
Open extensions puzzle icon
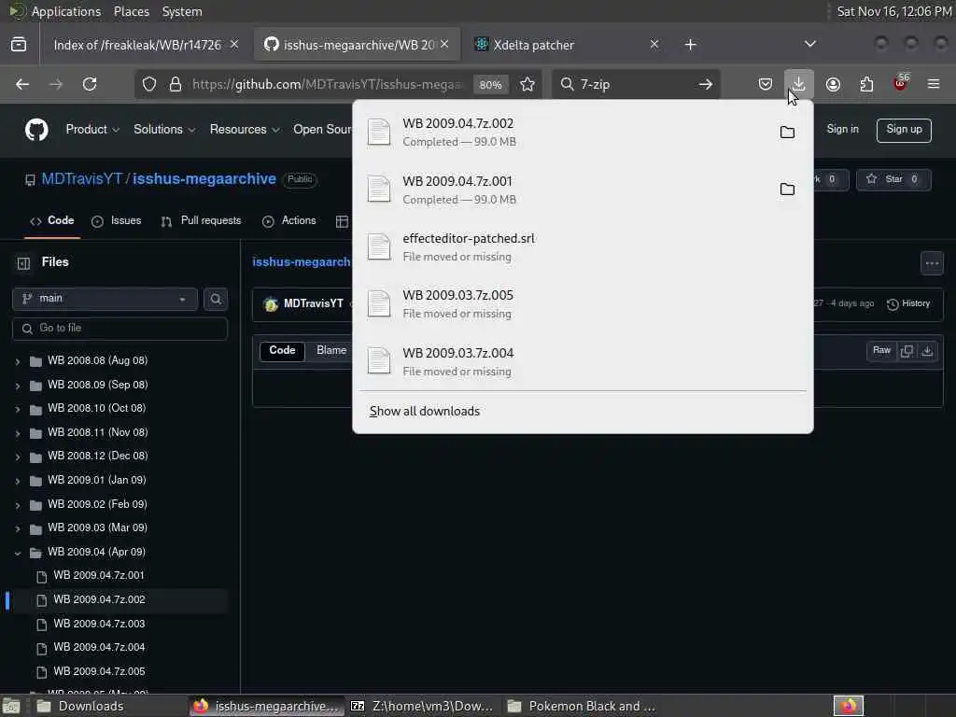click(866, 84)
